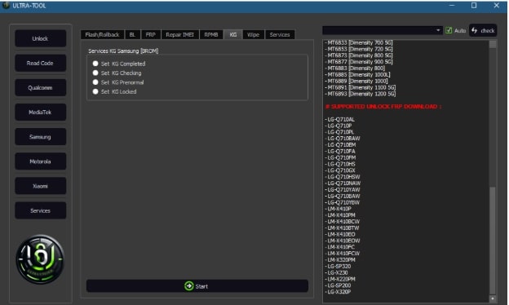Switch to the RPMB tab
509x305 pixels.
click(211, 35)
